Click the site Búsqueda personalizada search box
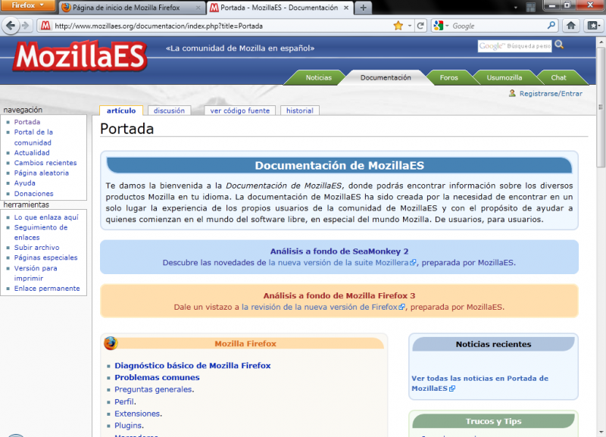Image resolution: width=606 pixels, height=437 pixels. coord(515,46)
